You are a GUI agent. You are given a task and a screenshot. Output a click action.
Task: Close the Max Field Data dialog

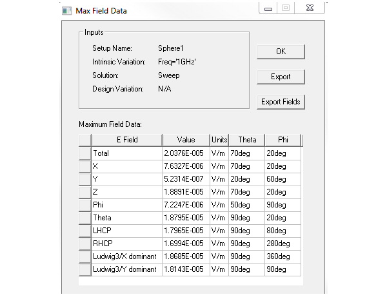coord(310,8)
